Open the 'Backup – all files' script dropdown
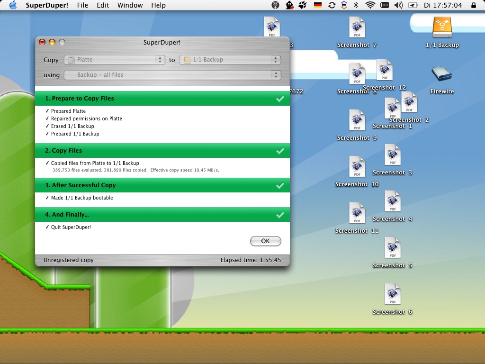The image size is (485, 364). [x=172, y=75]
